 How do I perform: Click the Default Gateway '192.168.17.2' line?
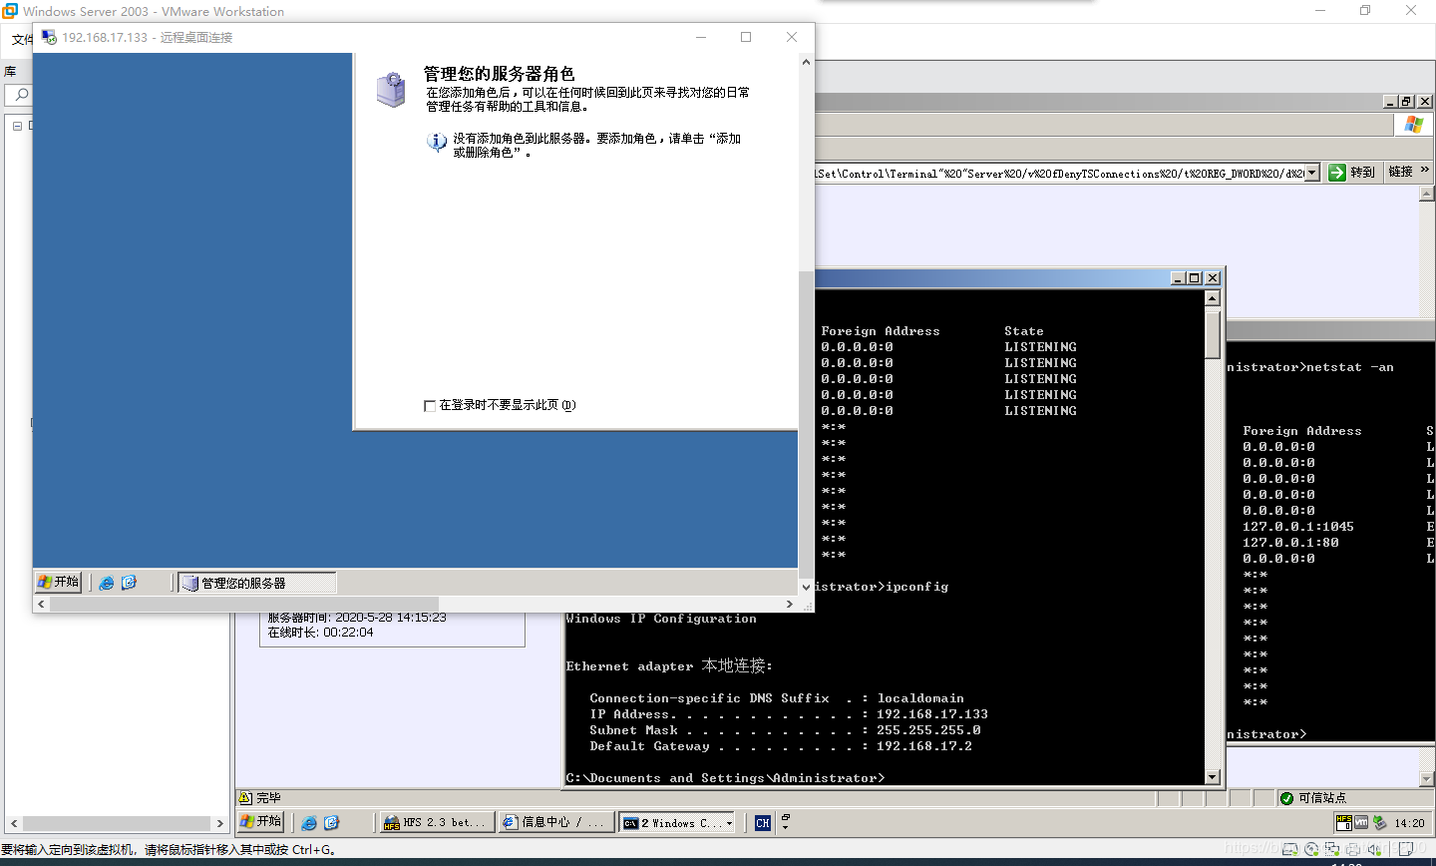point(781,746)
